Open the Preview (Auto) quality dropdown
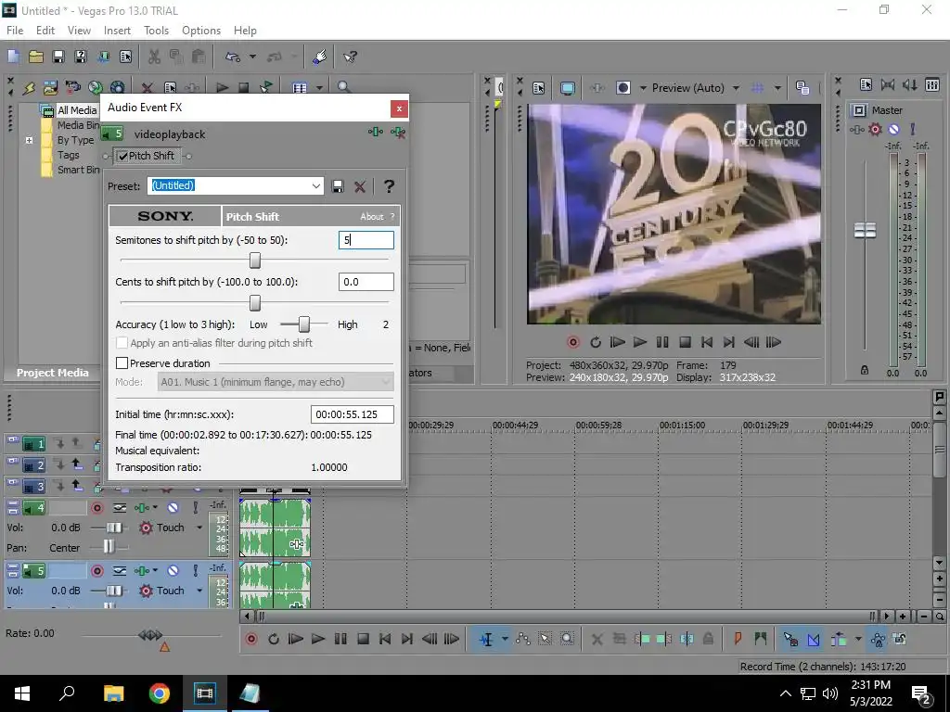Screen dimensions: 950x712 (x=736, y=88)
